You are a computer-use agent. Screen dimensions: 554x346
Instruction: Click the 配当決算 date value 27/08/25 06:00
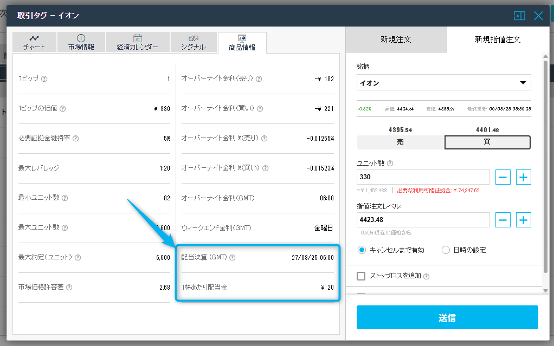coord(313,258)
